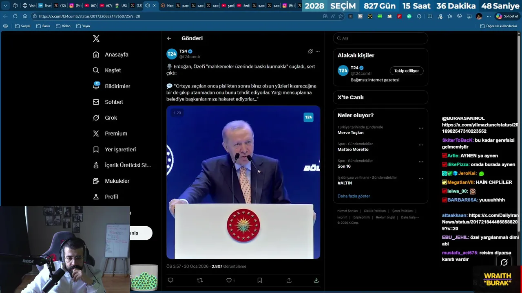Click the browser workspaces icon
The height and width of the screenshot is (293, 522).
pos(15,6)
